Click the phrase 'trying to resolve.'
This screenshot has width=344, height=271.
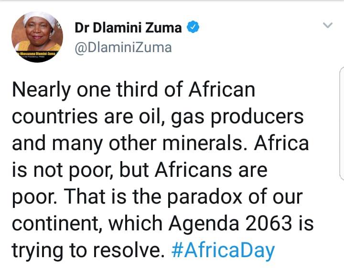(x=88, y=250)
